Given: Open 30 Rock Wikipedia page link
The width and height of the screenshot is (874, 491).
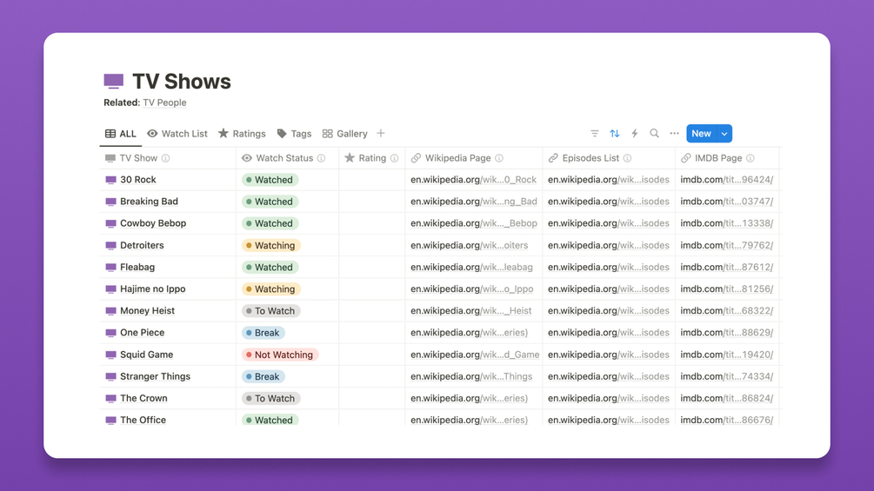Looking at the screenshot, I should pos(473,180).
